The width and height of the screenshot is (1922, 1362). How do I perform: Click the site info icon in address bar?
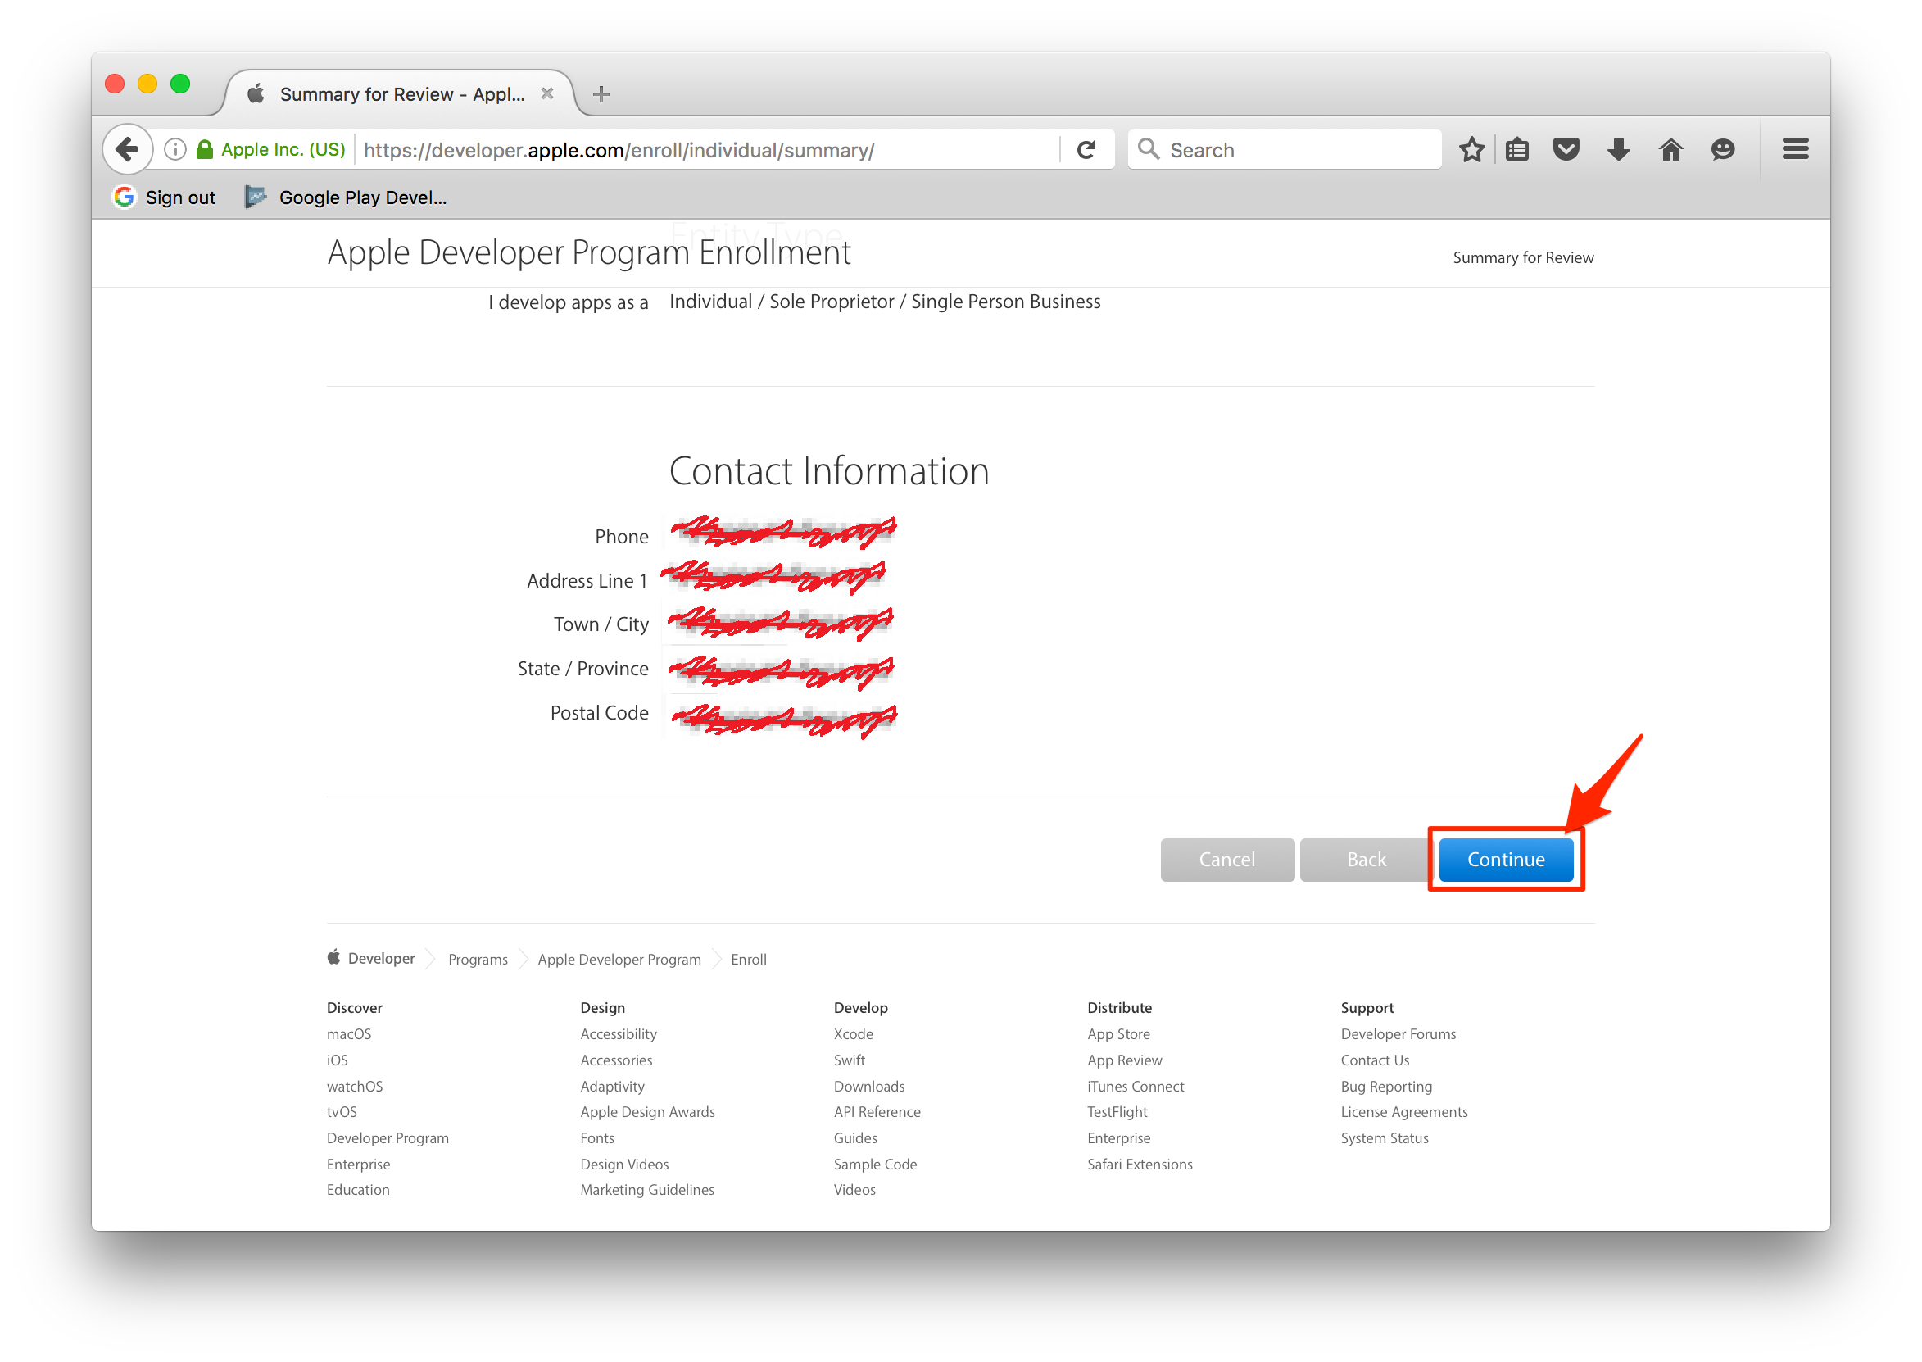175,150
